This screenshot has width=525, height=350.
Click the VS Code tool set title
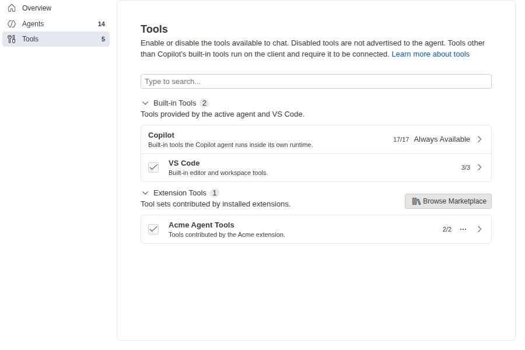[x=184, y=163]
